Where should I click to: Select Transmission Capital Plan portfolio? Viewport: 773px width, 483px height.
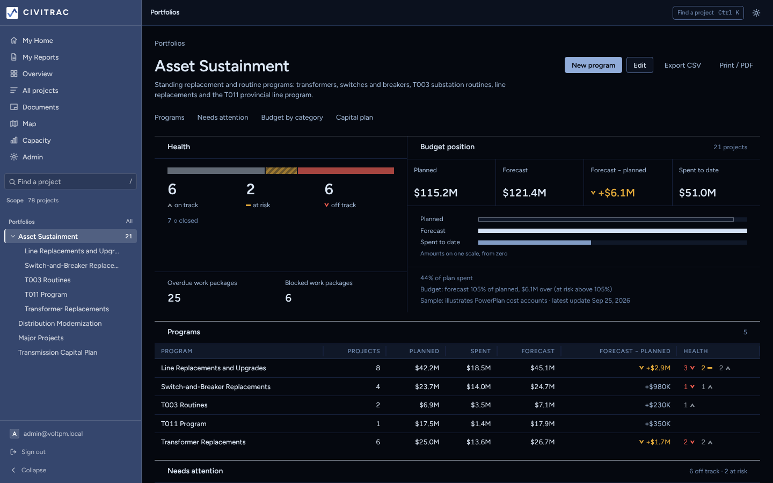coord(58,352)
